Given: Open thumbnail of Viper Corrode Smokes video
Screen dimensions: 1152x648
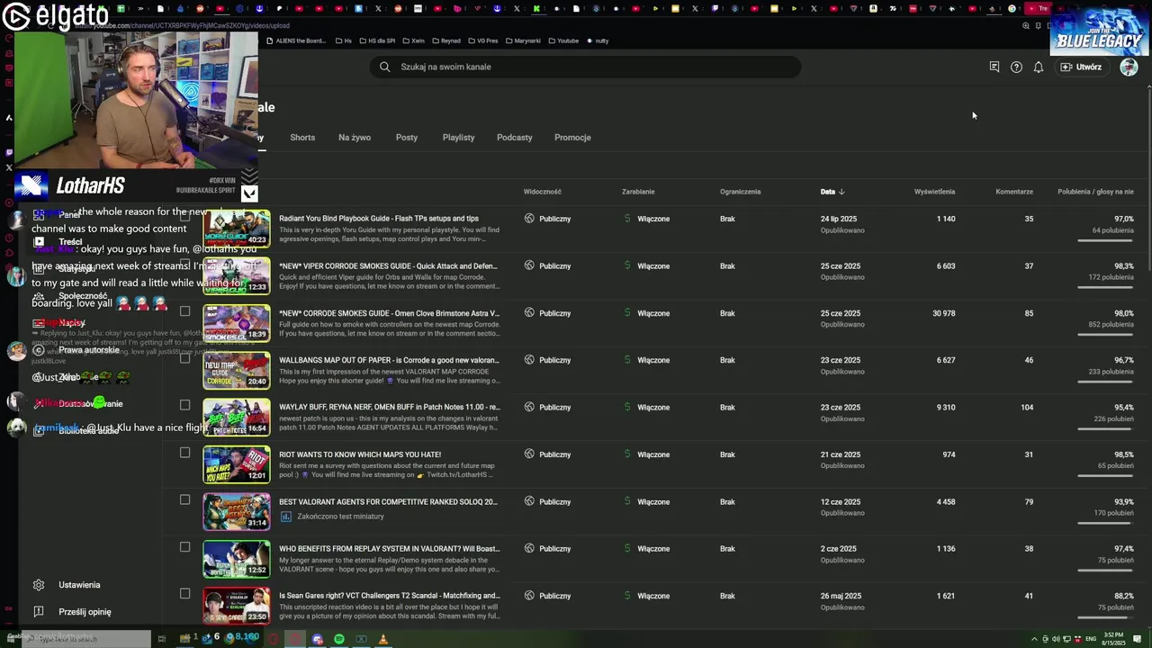Looking at the screenshot, I should 237,275.
